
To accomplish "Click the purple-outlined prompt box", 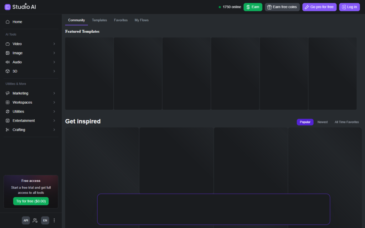I will coord(214,209).
